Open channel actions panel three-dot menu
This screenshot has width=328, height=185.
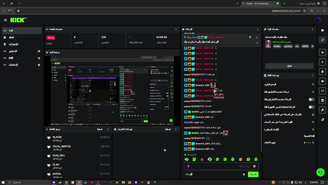pos(312,76)
